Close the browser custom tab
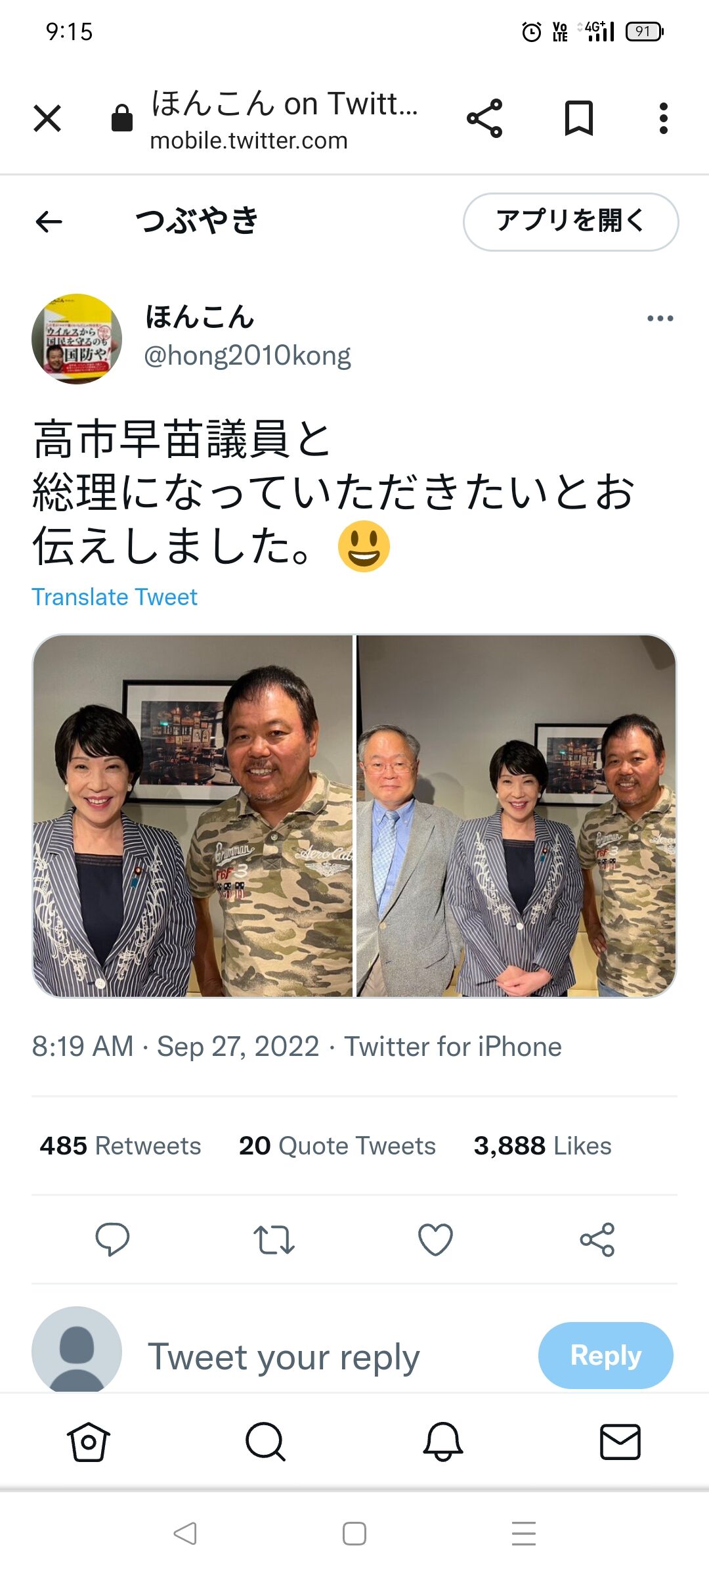Viewport: 709px width, 1577px height. [x=47, y=118]
